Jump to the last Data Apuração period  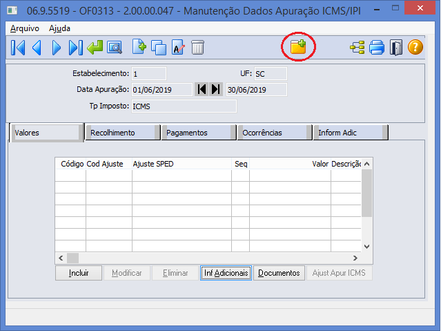216,89
